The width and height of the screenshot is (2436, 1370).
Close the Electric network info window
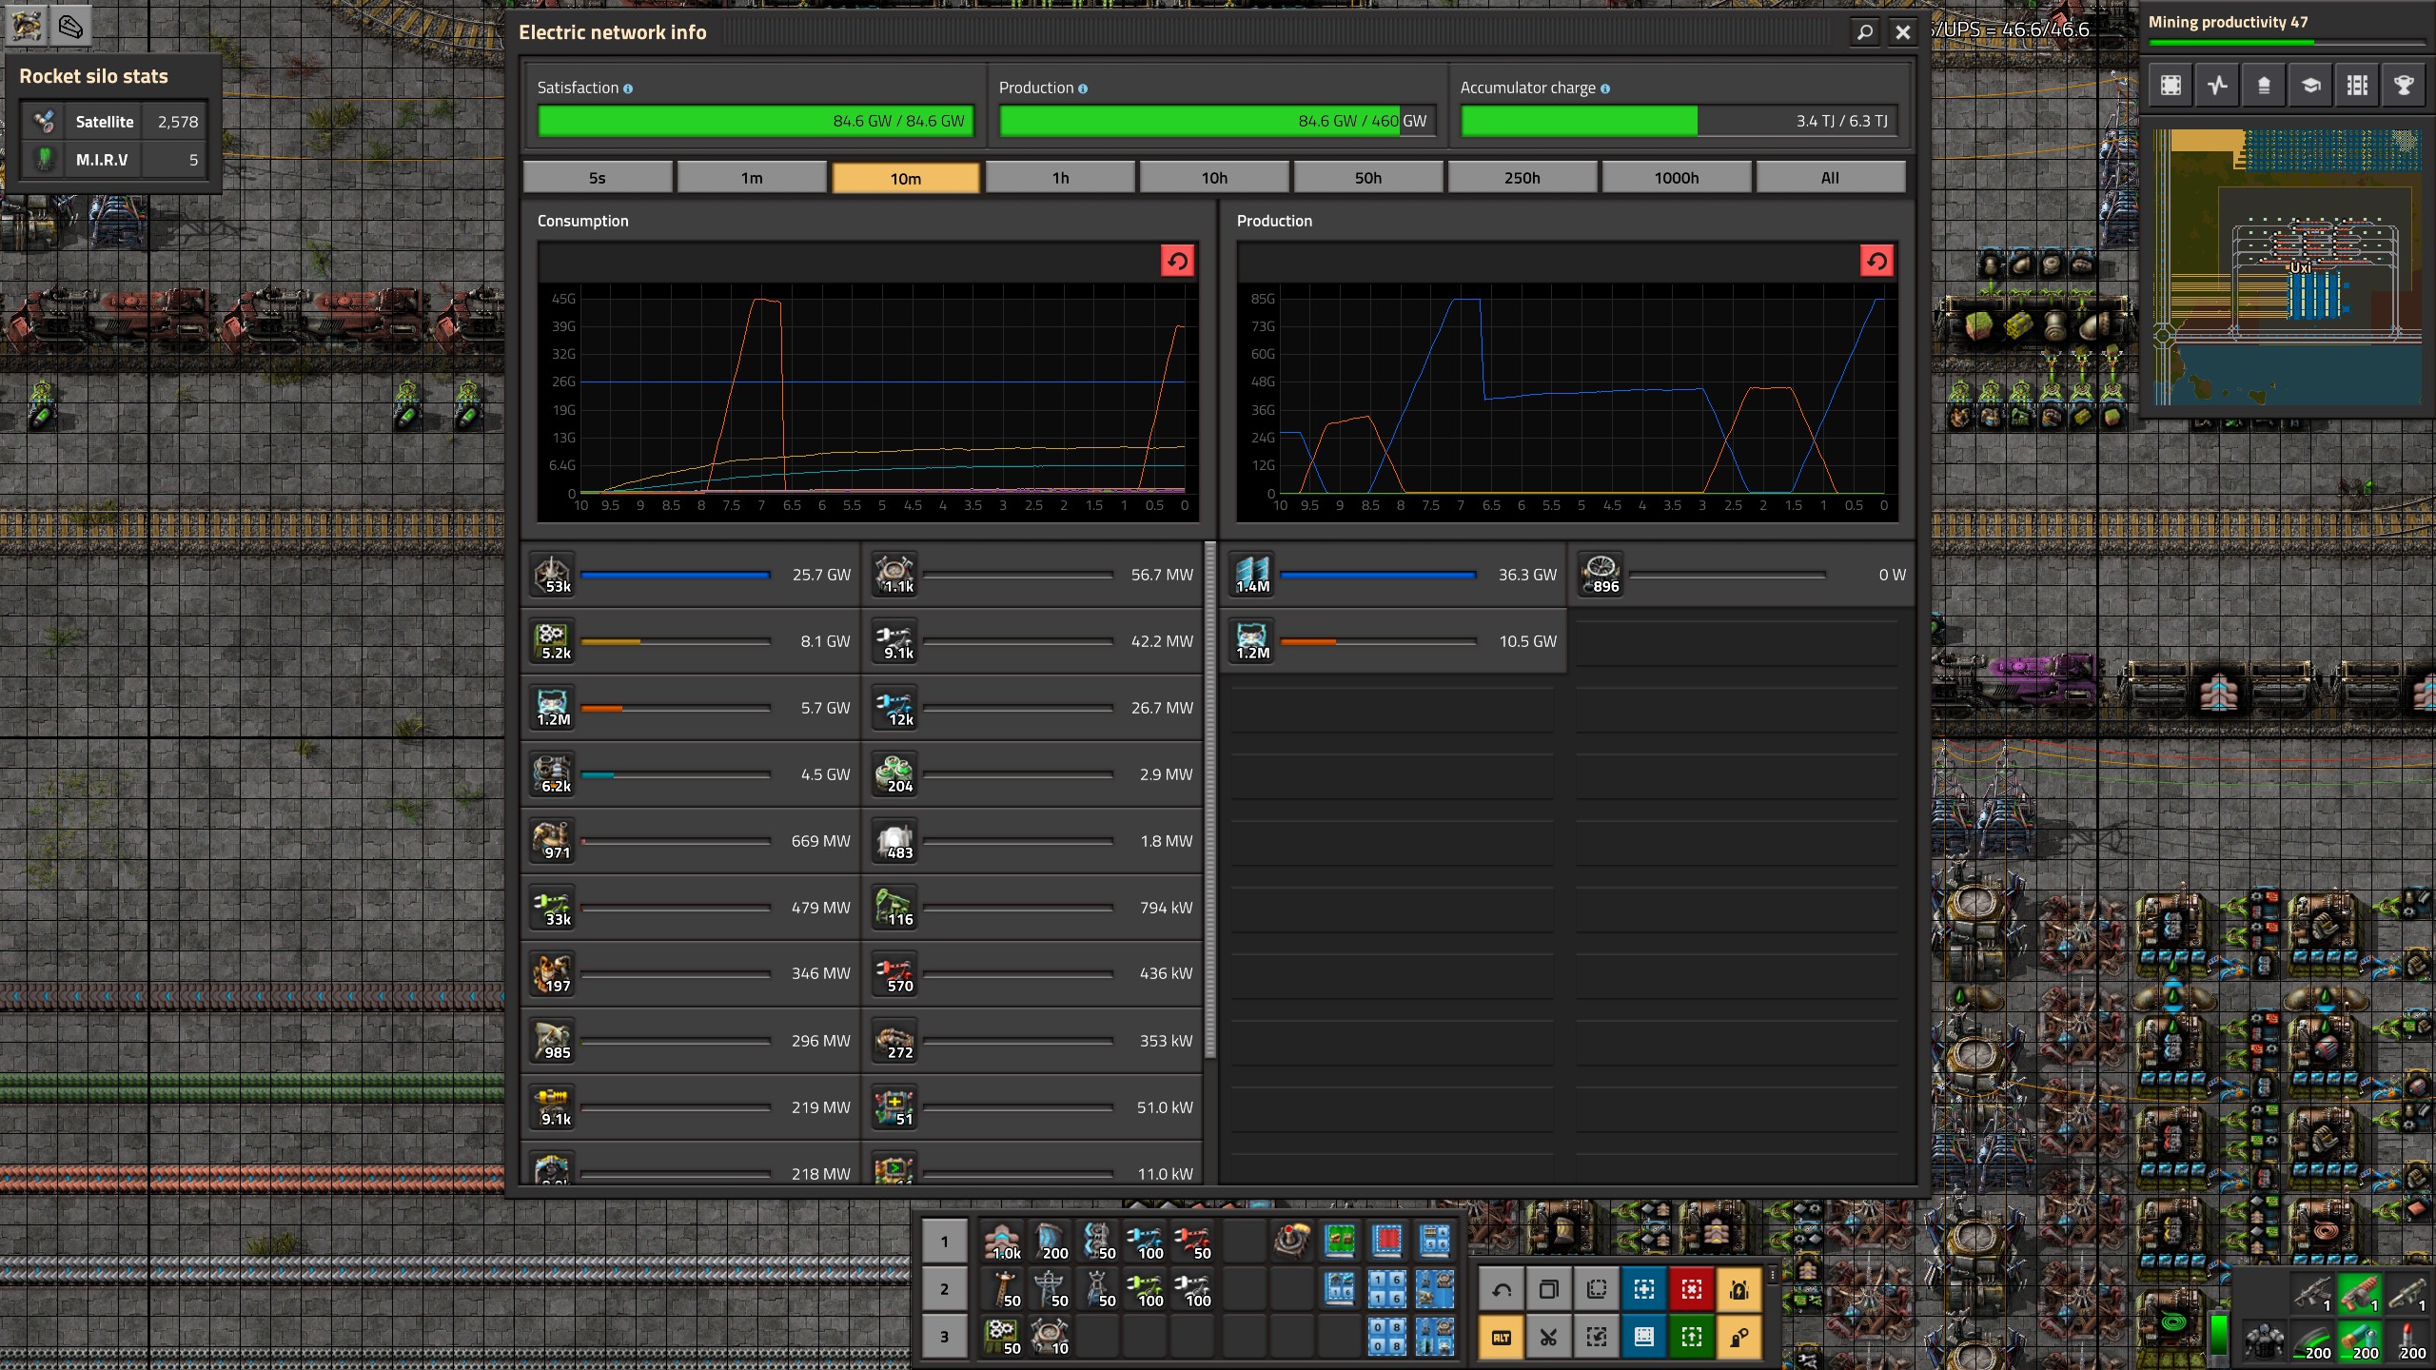[x=1902, y=32]
